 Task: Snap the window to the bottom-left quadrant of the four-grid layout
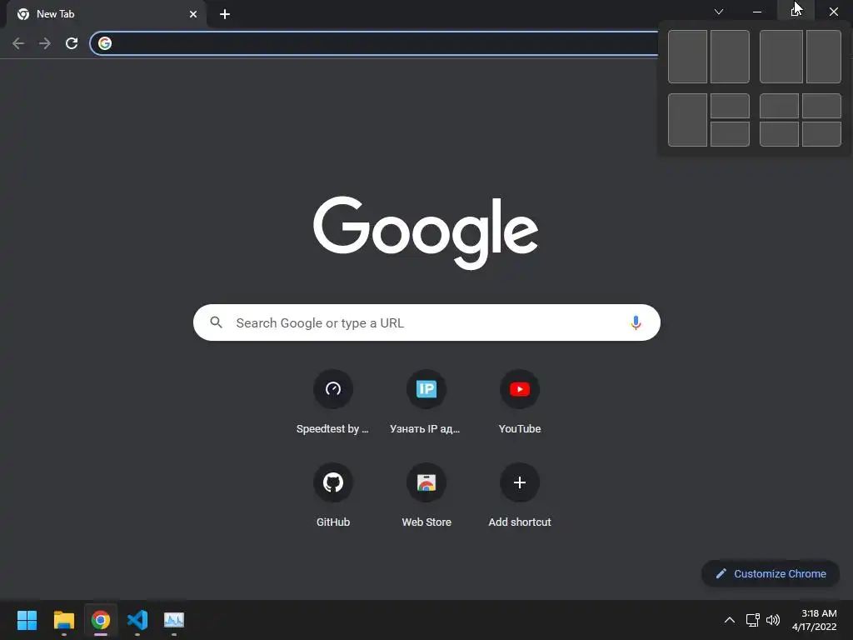[779, 134]
